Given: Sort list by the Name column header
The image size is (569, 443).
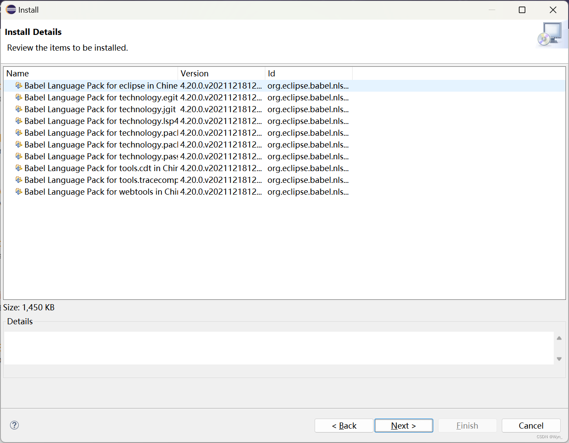Looking at the screenshot, I should (91, 73).
